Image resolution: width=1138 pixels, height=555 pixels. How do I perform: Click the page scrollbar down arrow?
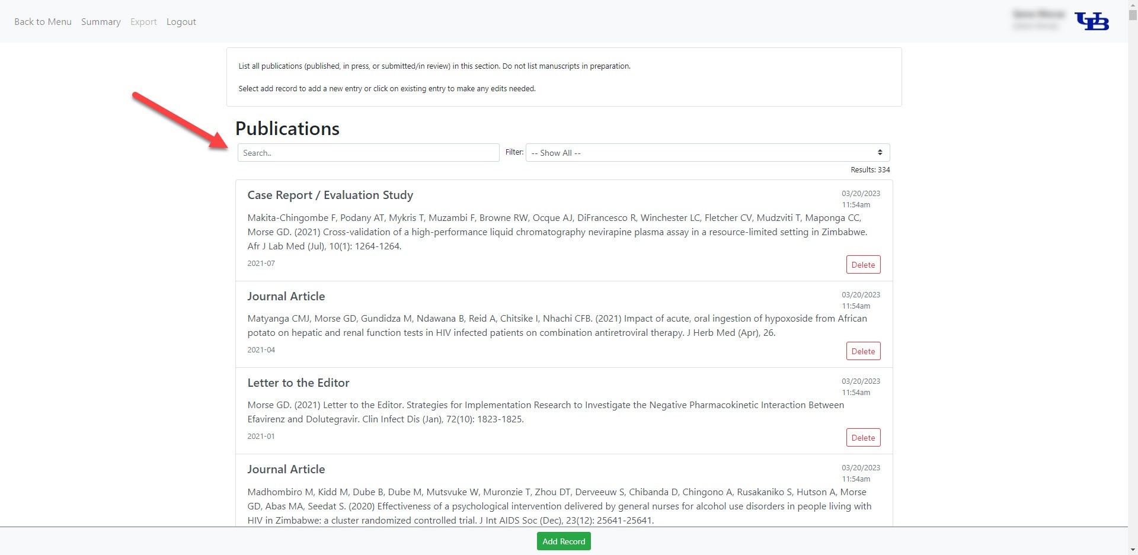(x=1133, y=550)
